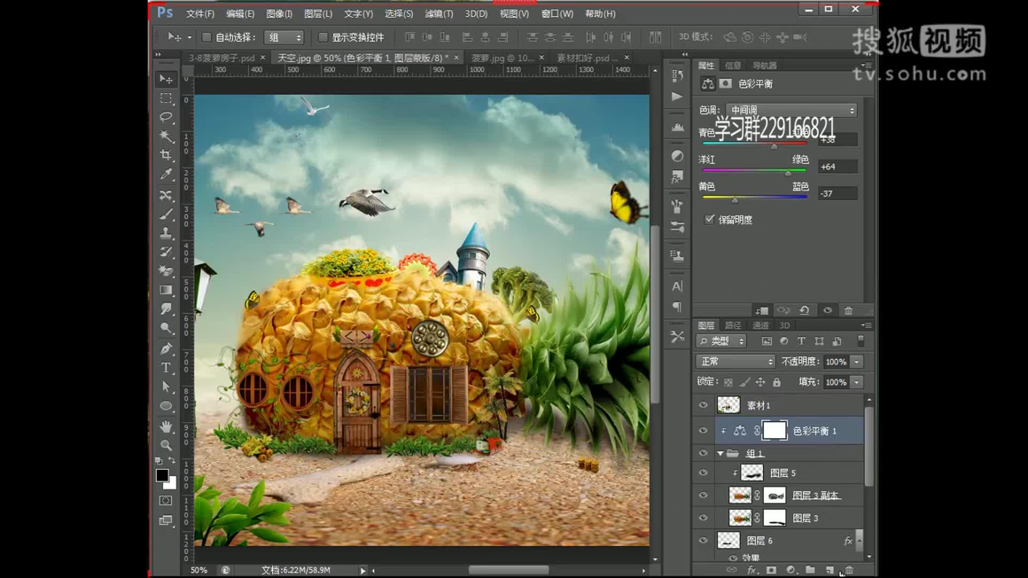The height and width of the screenshot is (578, 1028).
Task: Click the add layer mask icon
Action: pyautogui.click(x=771, y=570)
